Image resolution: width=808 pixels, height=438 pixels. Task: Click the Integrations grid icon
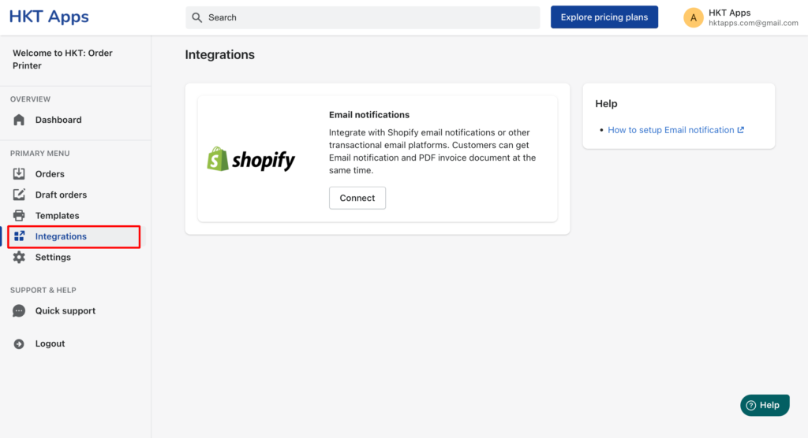pyautogui.click(x=19, y=236)
